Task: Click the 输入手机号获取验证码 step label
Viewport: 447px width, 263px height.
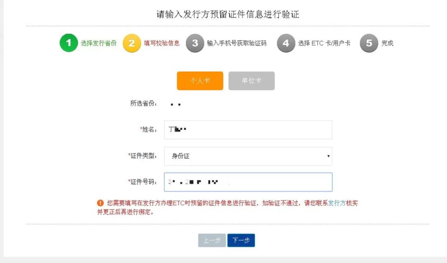Action: point(237,43)
